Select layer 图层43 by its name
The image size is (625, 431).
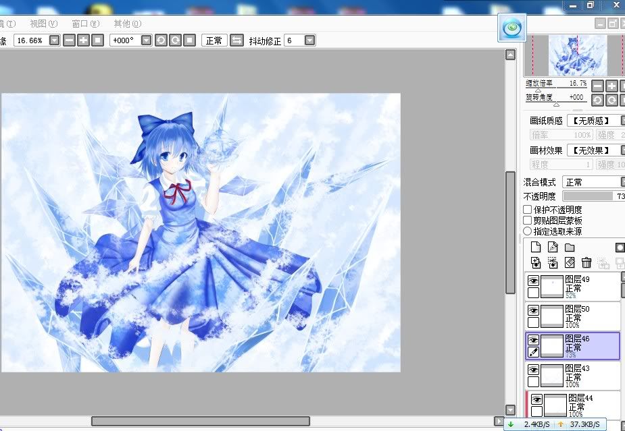coord(577,368)
